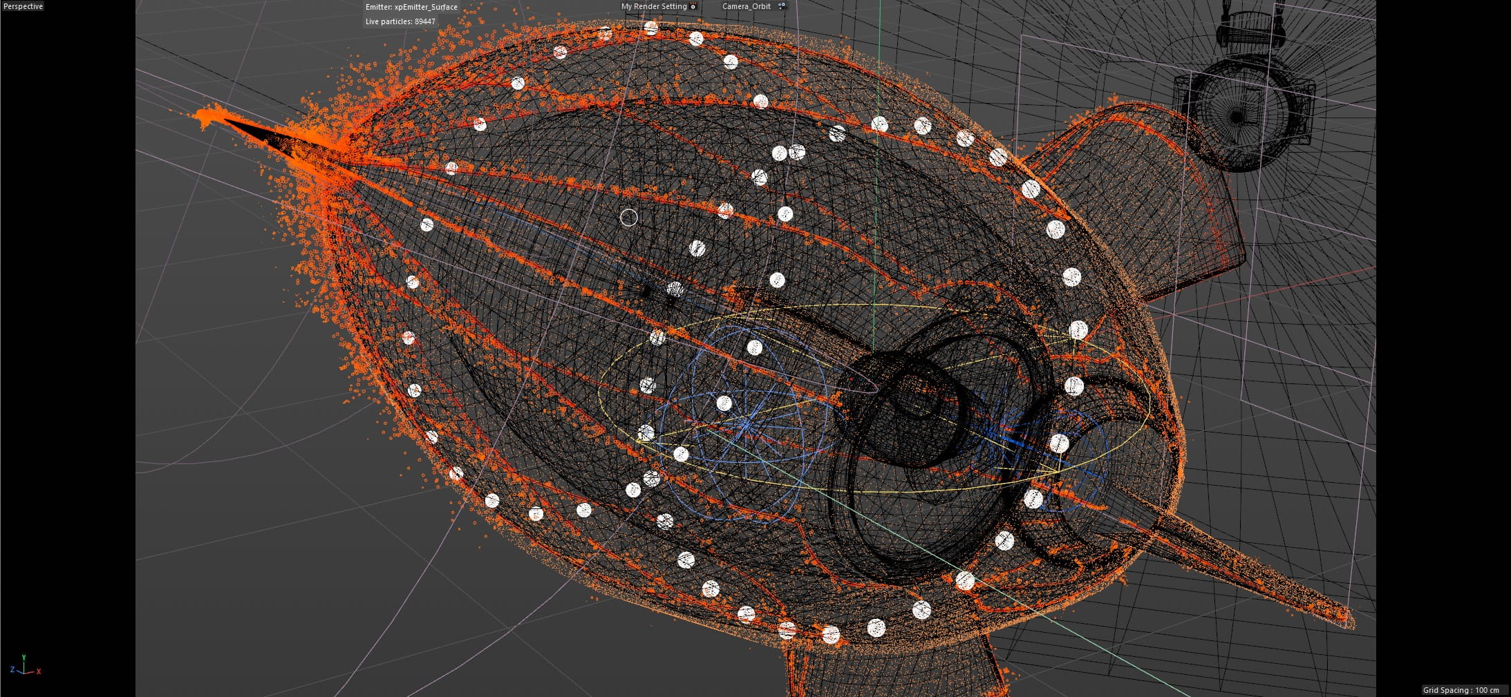Open the Perspective view label menu
The height and width of the screenshot is (697, 1511).
[x=24, y=6]
